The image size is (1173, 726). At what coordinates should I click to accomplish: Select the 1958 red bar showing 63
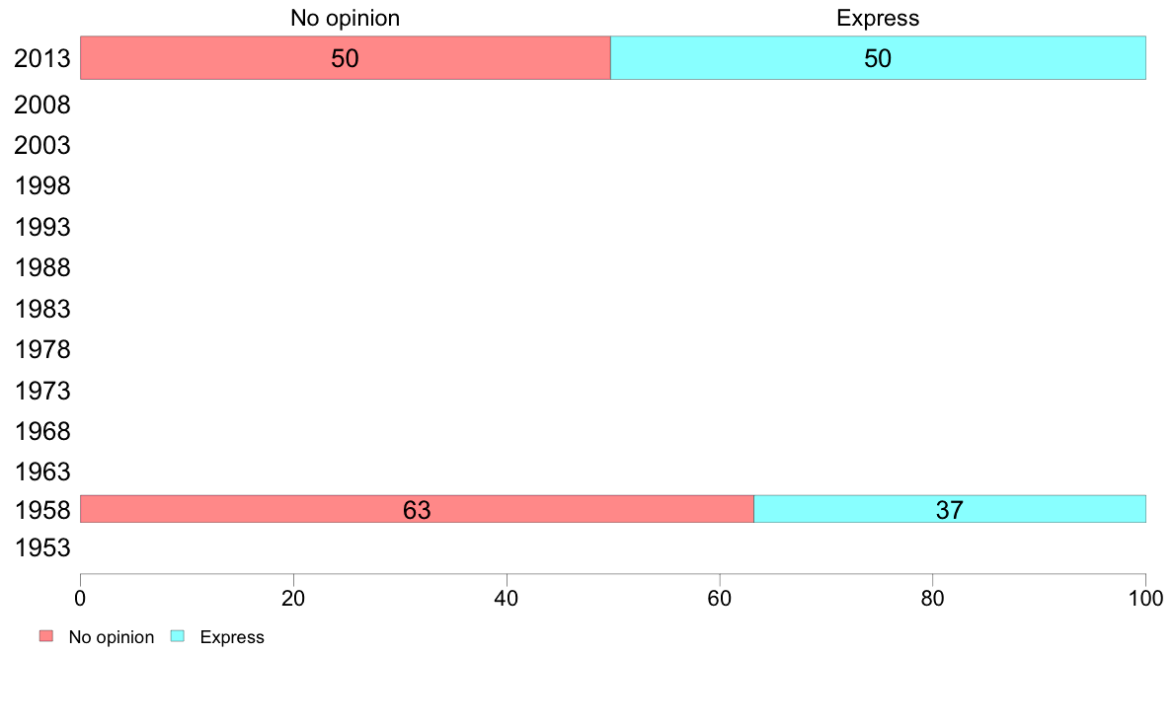point(417,509)
